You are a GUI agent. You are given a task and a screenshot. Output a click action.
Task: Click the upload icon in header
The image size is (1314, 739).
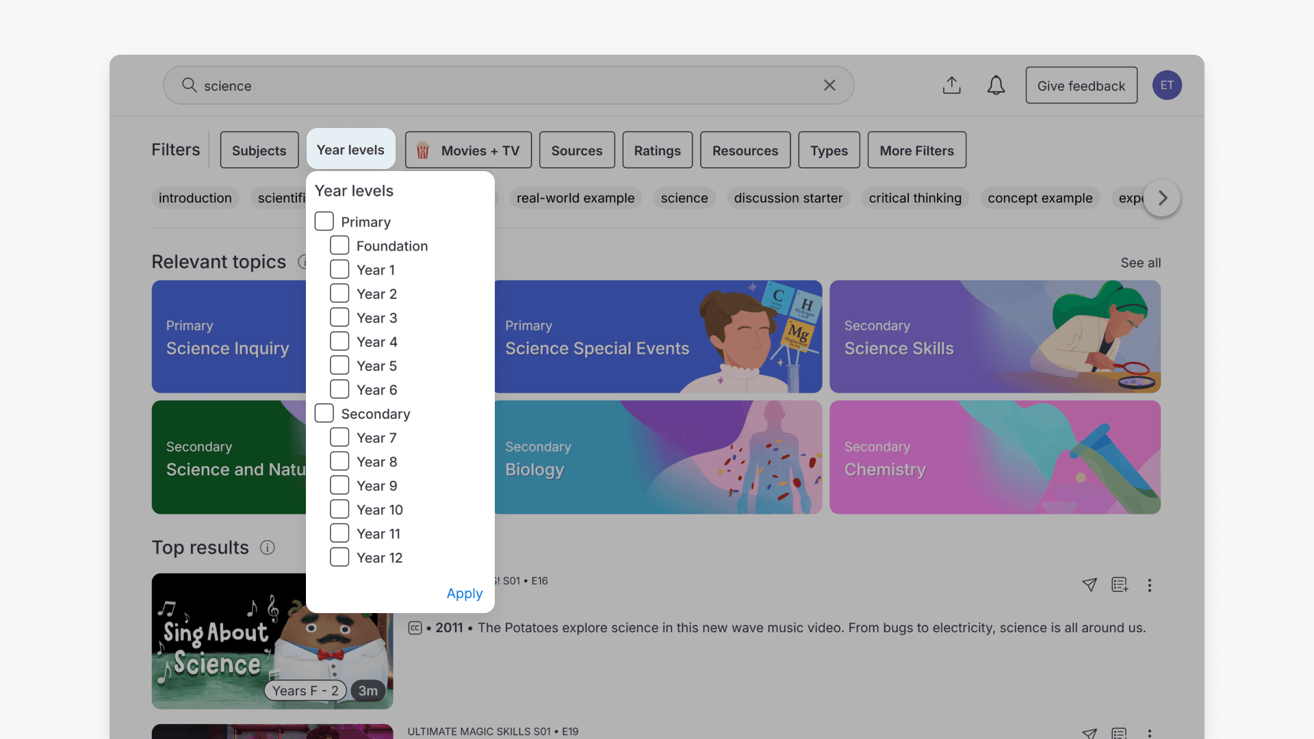(x=951, y=86)
